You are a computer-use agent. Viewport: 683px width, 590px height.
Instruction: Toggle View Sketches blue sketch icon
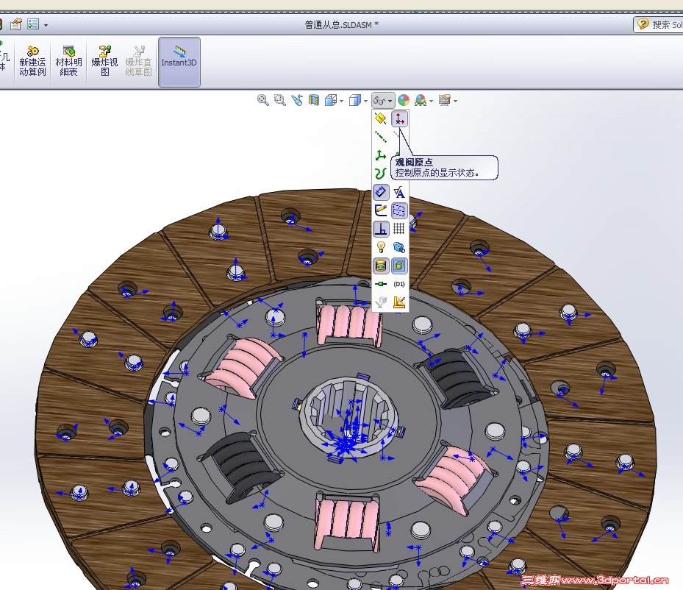tap(381, 192)
